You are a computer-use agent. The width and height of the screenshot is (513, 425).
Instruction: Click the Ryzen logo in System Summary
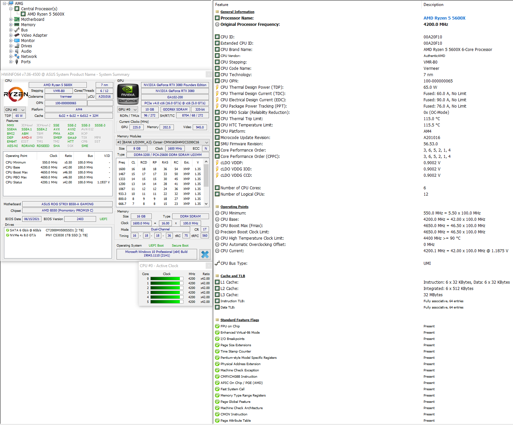(x=16, y=94)
